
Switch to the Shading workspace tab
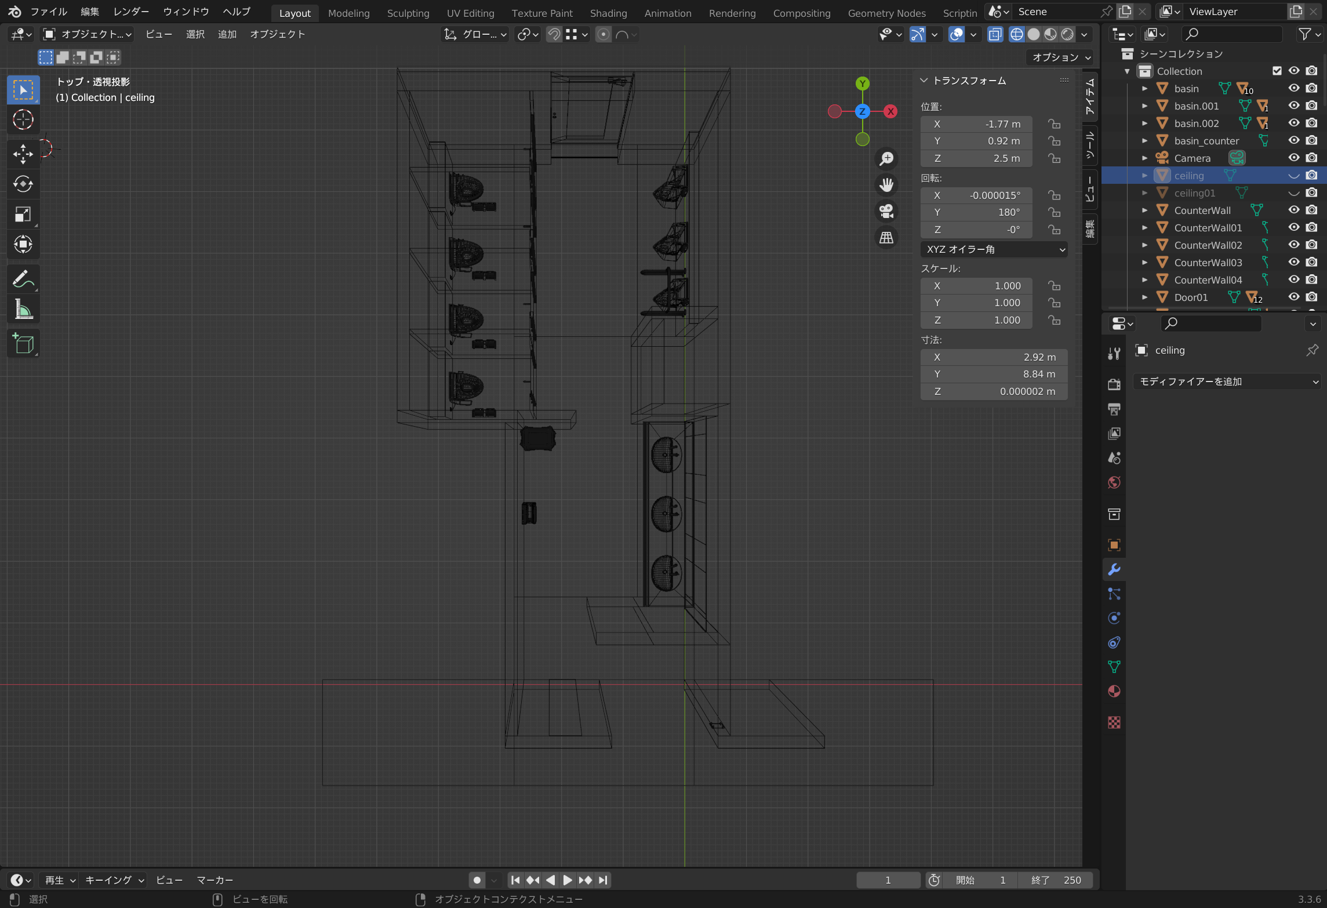(x=608, y=13)
